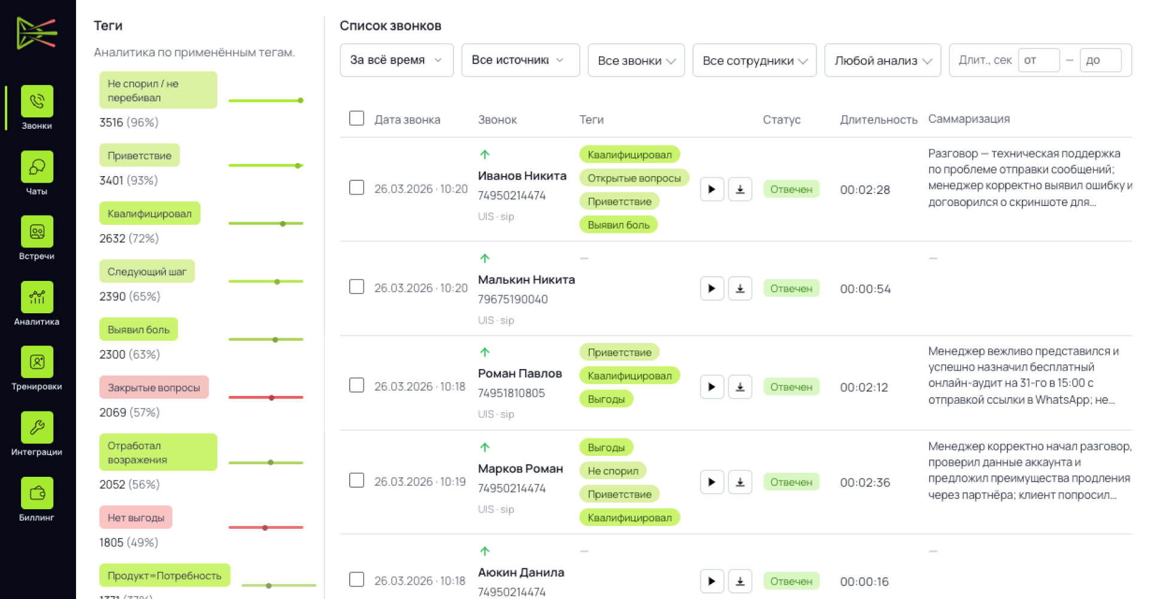The image size is (1150, 599).
Task: Open the Биллинг wallet icon
Action: click(x=37, y=493)
